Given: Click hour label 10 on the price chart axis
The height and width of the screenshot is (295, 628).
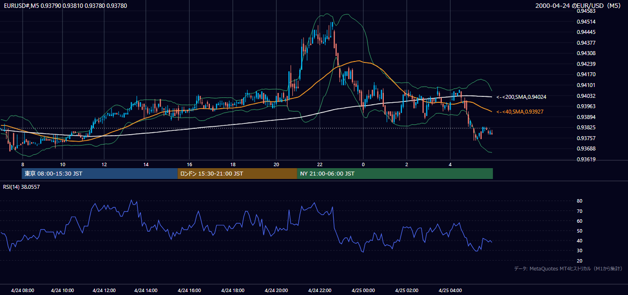Looking at the screenshot, I should tap(62, 164).
